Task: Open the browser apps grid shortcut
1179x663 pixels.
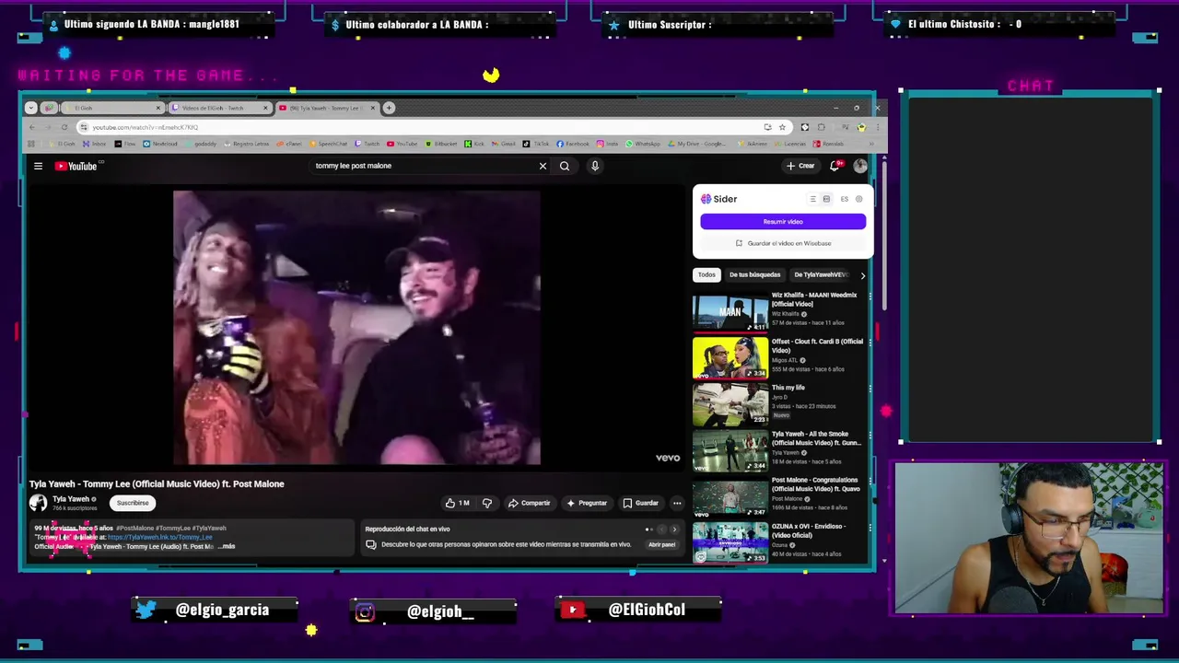Action: pyautogui.click(x=31, y=144)
